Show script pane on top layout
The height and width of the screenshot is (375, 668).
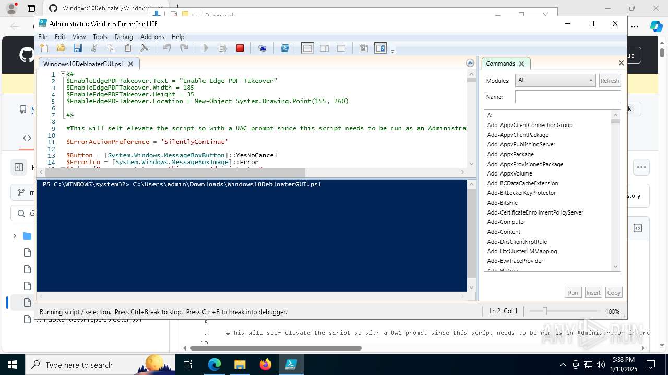tap(307, 48)
